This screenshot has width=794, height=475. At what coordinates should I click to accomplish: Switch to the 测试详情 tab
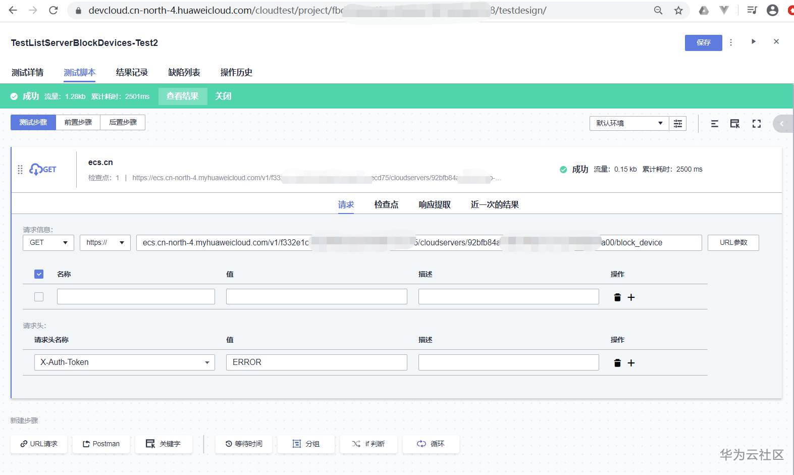(x=27, y=73)
